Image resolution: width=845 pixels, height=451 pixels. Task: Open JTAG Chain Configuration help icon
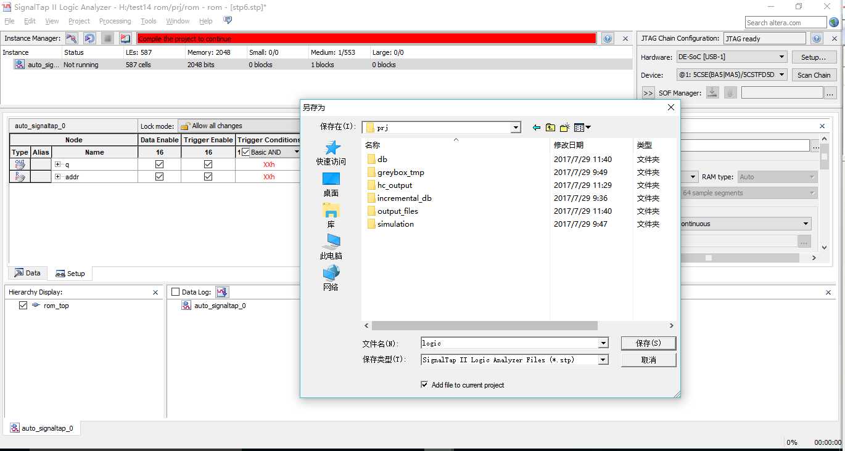(817, 38)
